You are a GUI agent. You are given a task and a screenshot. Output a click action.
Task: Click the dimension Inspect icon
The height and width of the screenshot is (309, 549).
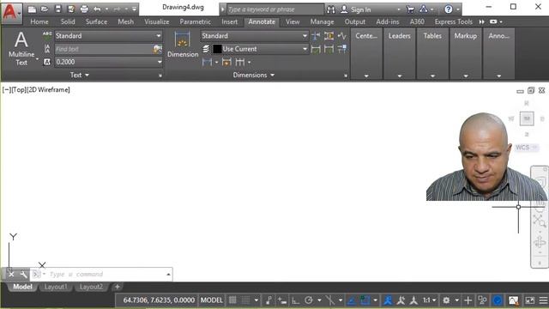[x=316, y=49]
